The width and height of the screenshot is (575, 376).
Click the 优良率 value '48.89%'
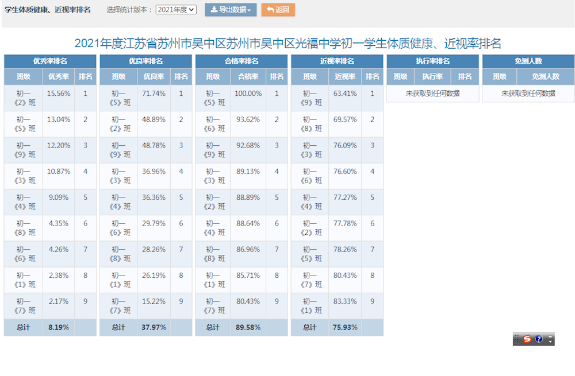[154, 120]
